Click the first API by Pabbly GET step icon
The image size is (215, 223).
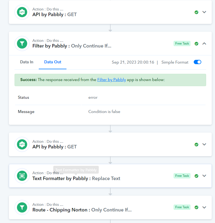(22, 12)
